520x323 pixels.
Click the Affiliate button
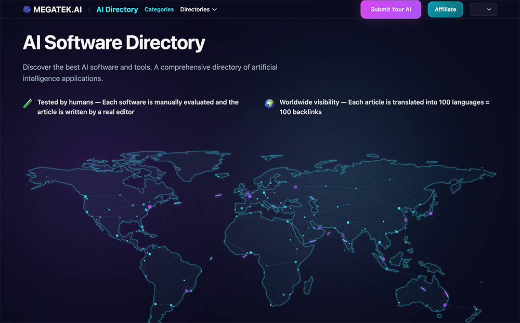(x=445, y=9)
